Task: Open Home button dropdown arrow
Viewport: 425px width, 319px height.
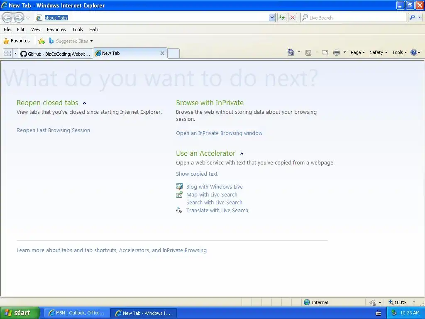Action: [x=299, y=52]
